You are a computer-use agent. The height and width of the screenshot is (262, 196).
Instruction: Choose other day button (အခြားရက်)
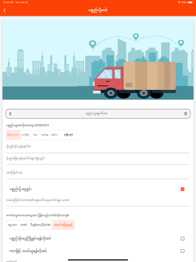tap(68, 135)
